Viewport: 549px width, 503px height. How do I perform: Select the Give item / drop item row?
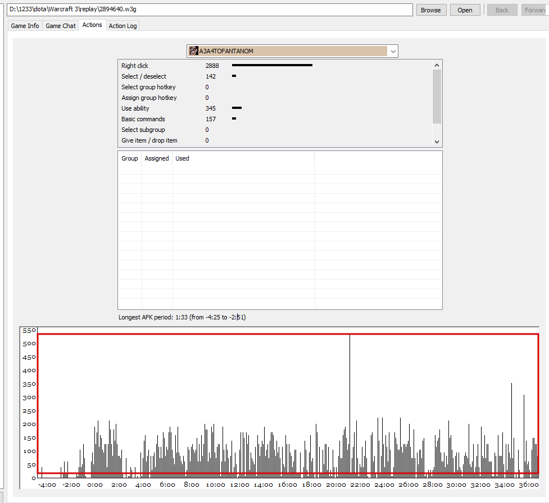275,140
